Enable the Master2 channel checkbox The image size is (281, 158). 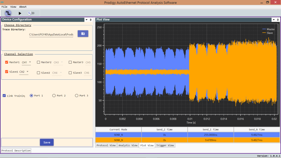[x=38, y=62]
